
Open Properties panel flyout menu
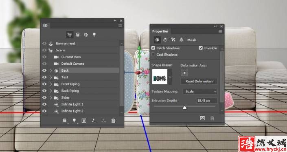(x=220, y=31)
